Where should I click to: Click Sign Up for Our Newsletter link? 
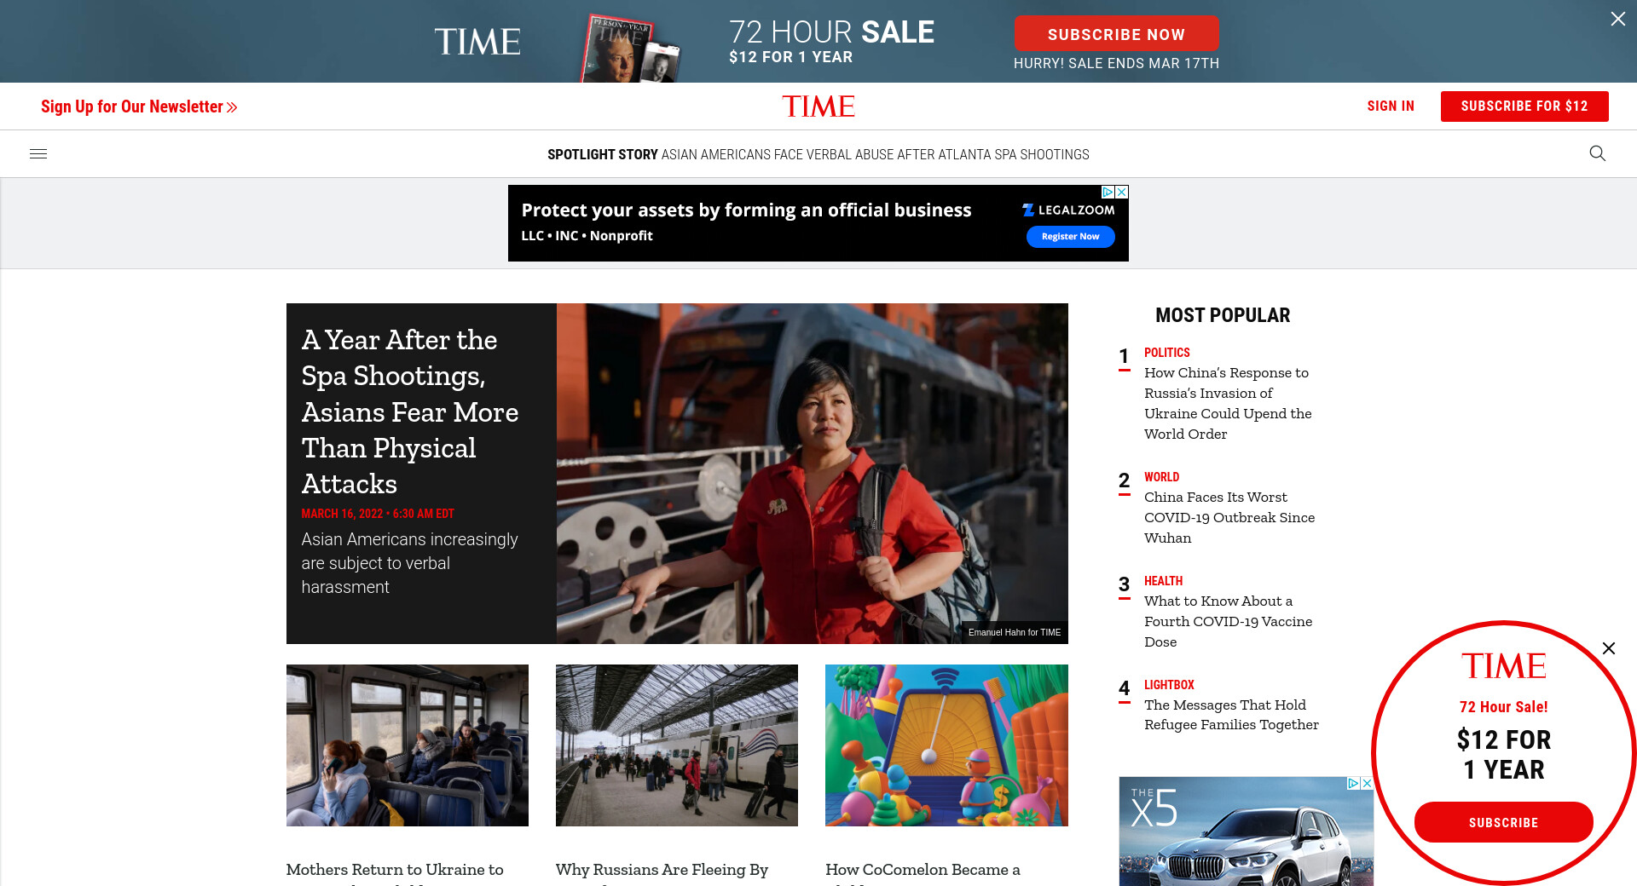(x=139, y=106)
